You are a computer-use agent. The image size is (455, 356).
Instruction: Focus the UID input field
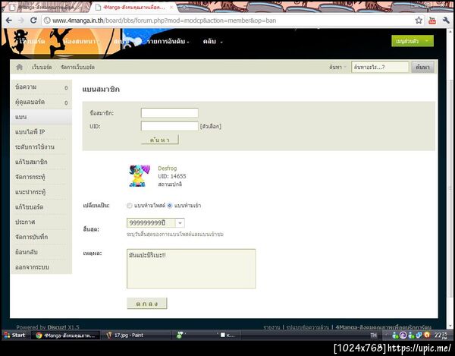point(169,126)
